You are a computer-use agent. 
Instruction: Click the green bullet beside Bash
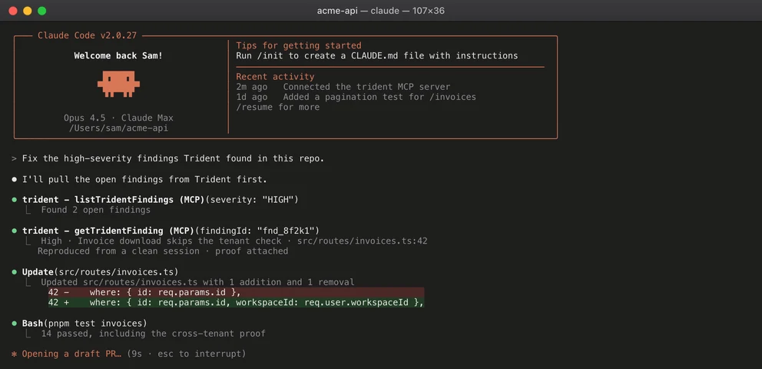(14, 324)
